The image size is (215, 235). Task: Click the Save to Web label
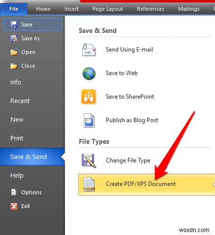tap(122, 73)
